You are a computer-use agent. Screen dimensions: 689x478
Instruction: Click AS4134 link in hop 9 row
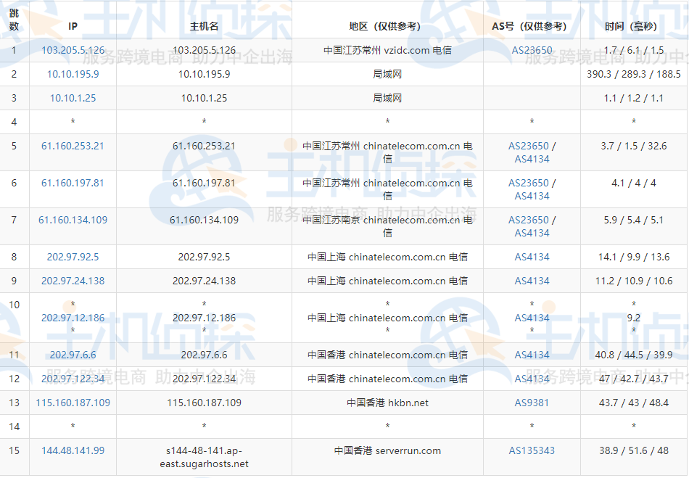(x=532, y=281)
